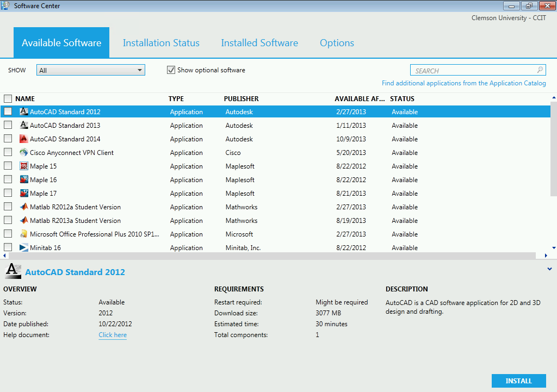Tick the Microsoft Office Professional Plus checkbox
This screenshot has width=557, height=392.
[x=8, y=234]
